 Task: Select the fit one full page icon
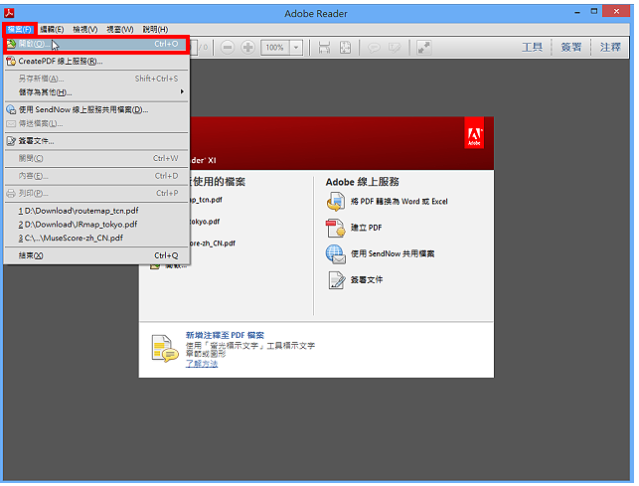pyautogui.click(x=345, y=48)
